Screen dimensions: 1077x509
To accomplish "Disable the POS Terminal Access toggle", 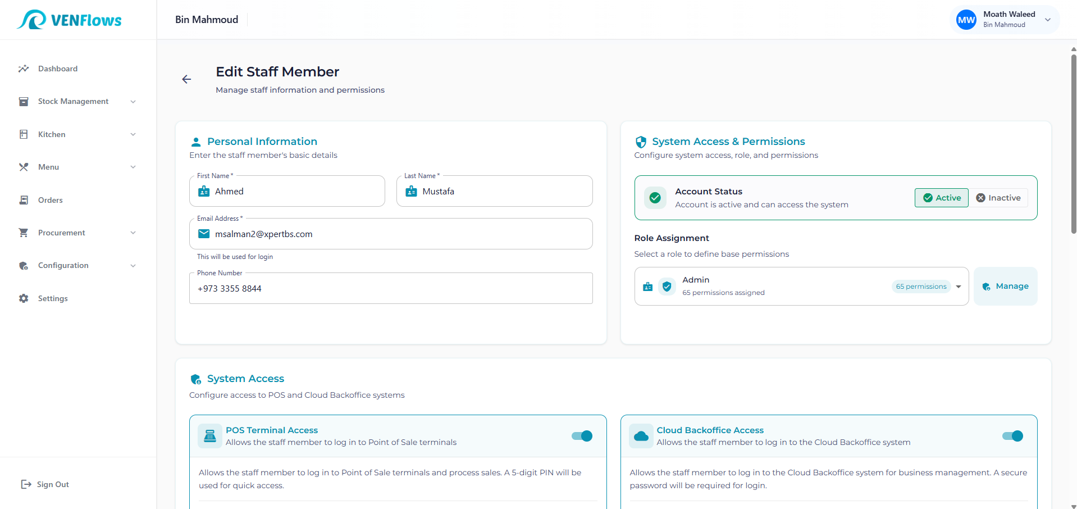I will [582, 436].
